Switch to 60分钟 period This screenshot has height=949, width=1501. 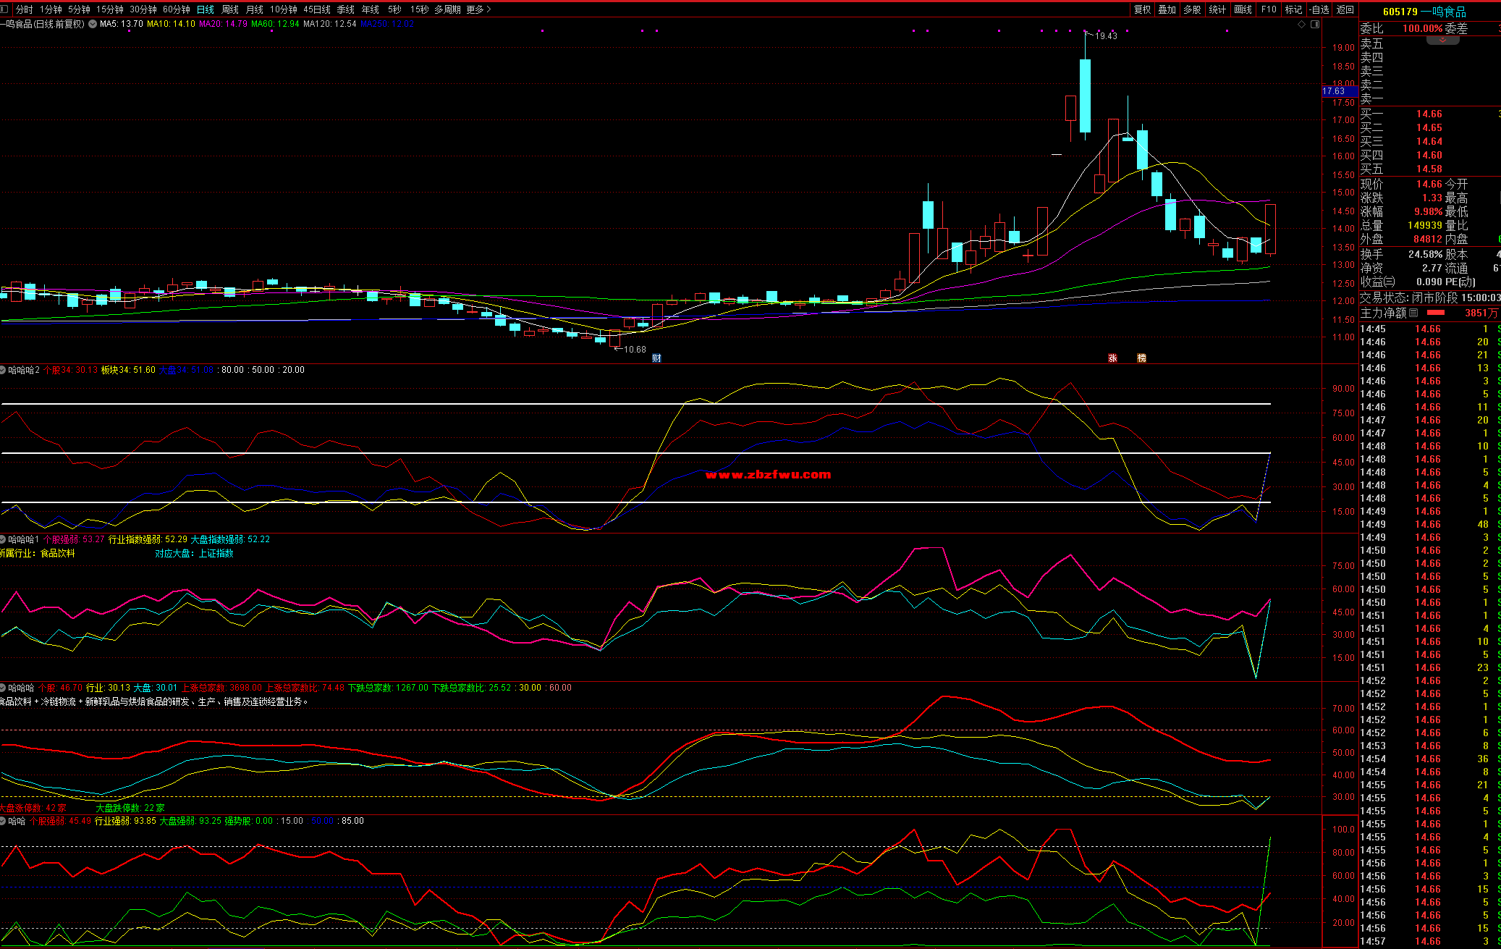[177, 9]
